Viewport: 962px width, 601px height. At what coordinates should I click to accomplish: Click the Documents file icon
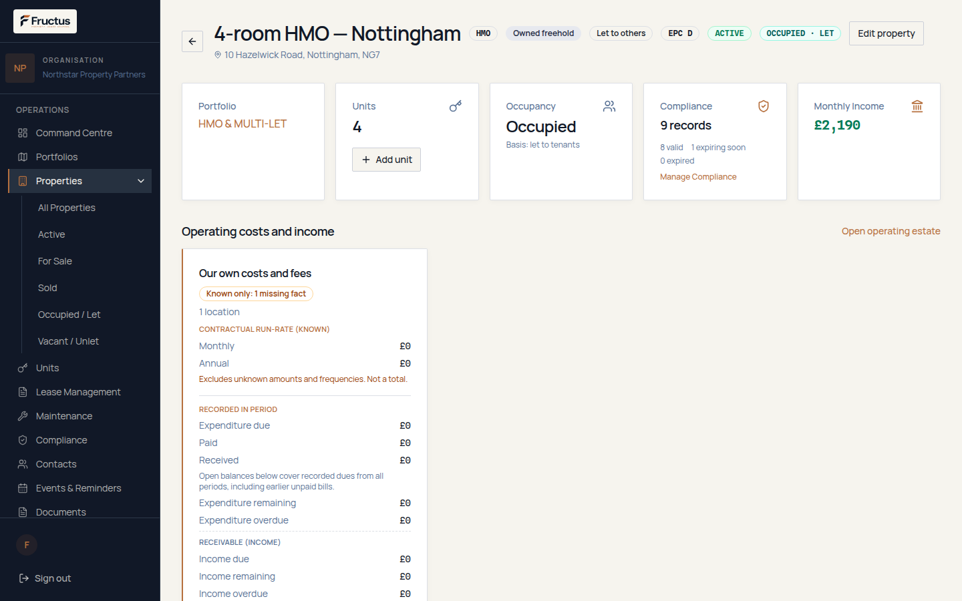click(23, 512)
